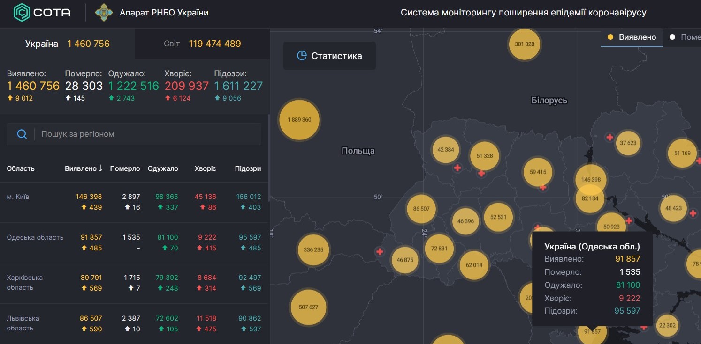
Task: Select the Одеська область row
Action: 134,243
